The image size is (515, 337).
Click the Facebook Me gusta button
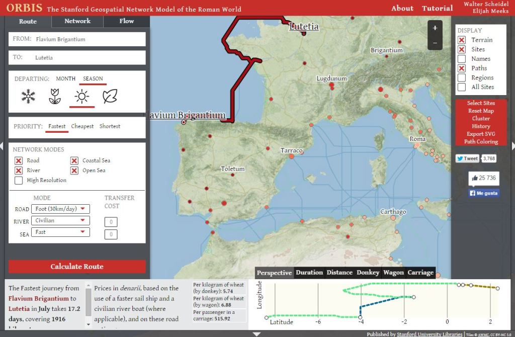tap(484, 193)
